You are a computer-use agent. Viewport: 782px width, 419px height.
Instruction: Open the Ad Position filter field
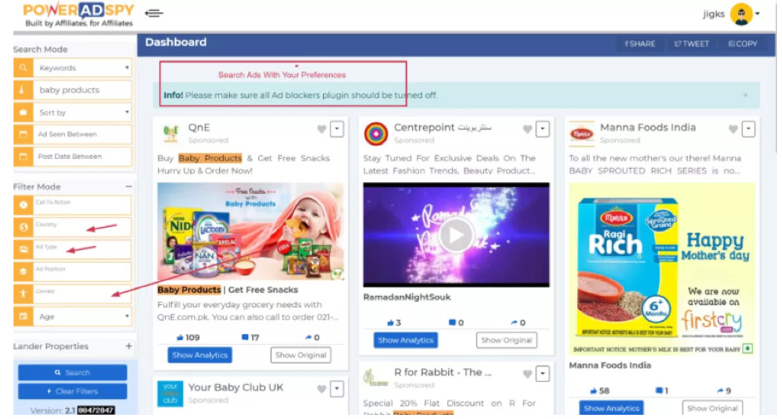pos(82,272)
